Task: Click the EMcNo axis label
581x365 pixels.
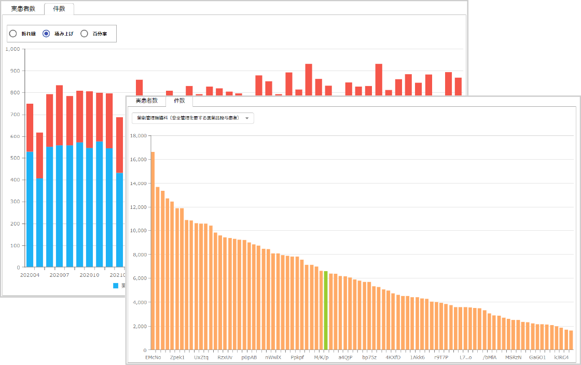Action: click(x=153, y=358)
